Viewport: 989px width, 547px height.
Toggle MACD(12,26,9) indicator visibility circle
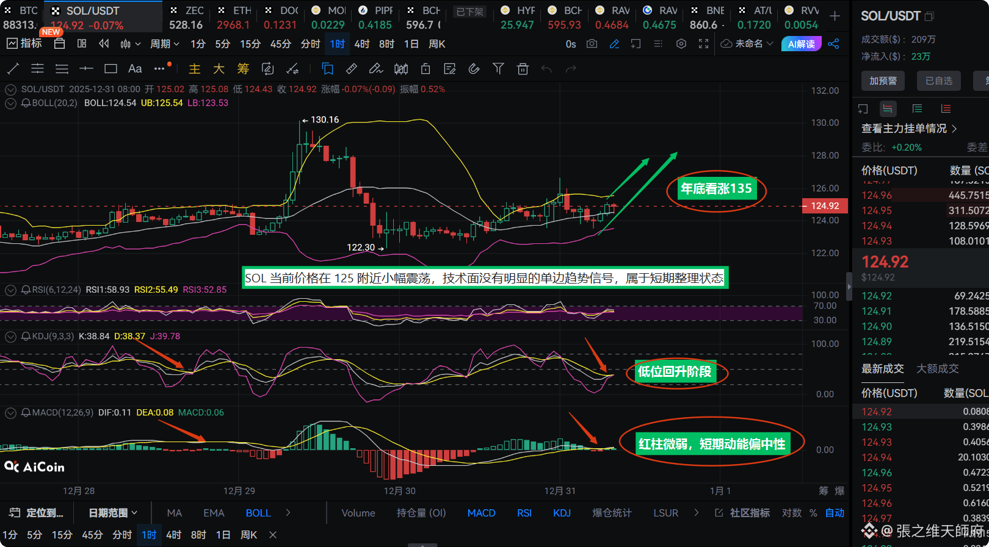point(10,413)
